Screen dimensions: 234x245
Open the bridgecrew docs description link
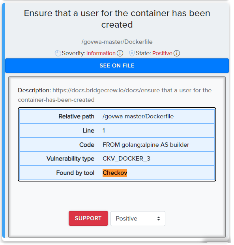[116, 95]
